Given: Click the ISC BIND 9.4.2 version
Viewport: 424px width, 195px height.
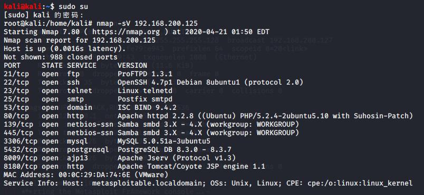Looking at the screenshot, I should (x=147, y=107).
